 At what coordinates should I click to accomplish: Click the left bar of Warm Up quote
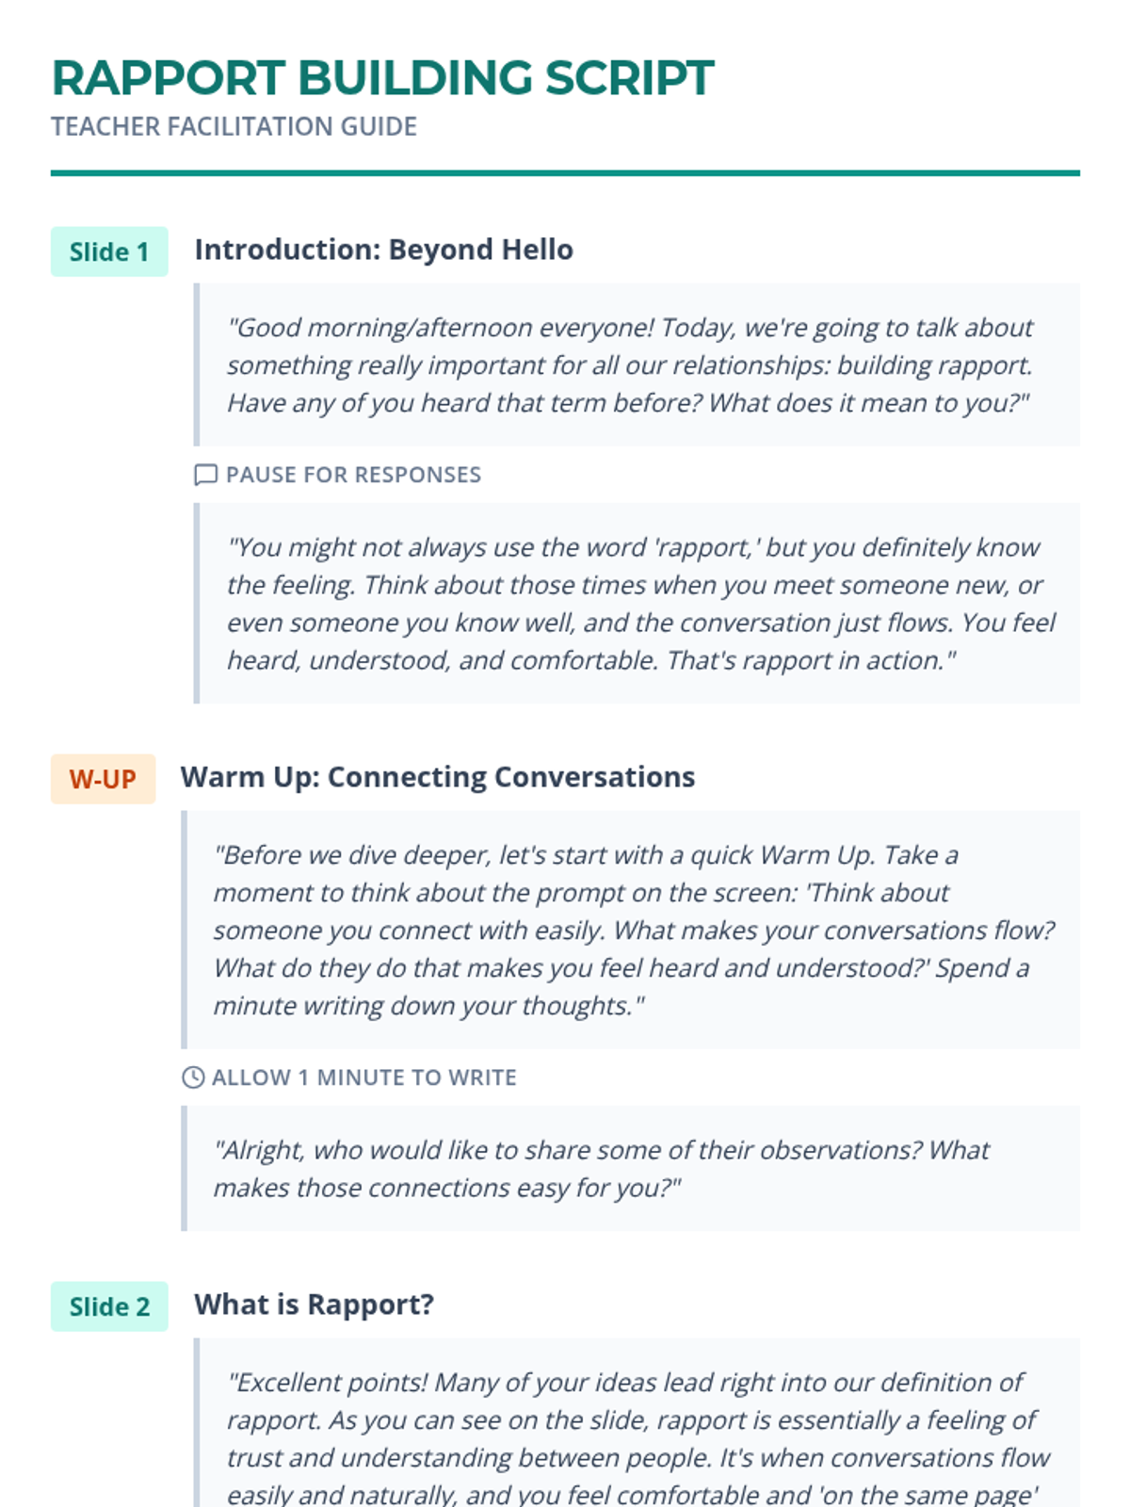(x=185, y=931)
